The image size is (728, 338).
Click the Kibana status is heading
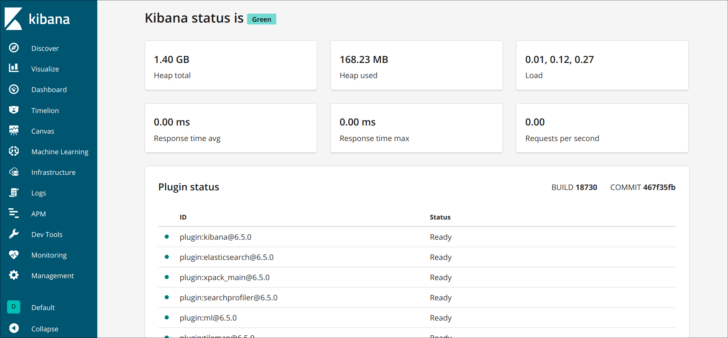pos(194,18)
